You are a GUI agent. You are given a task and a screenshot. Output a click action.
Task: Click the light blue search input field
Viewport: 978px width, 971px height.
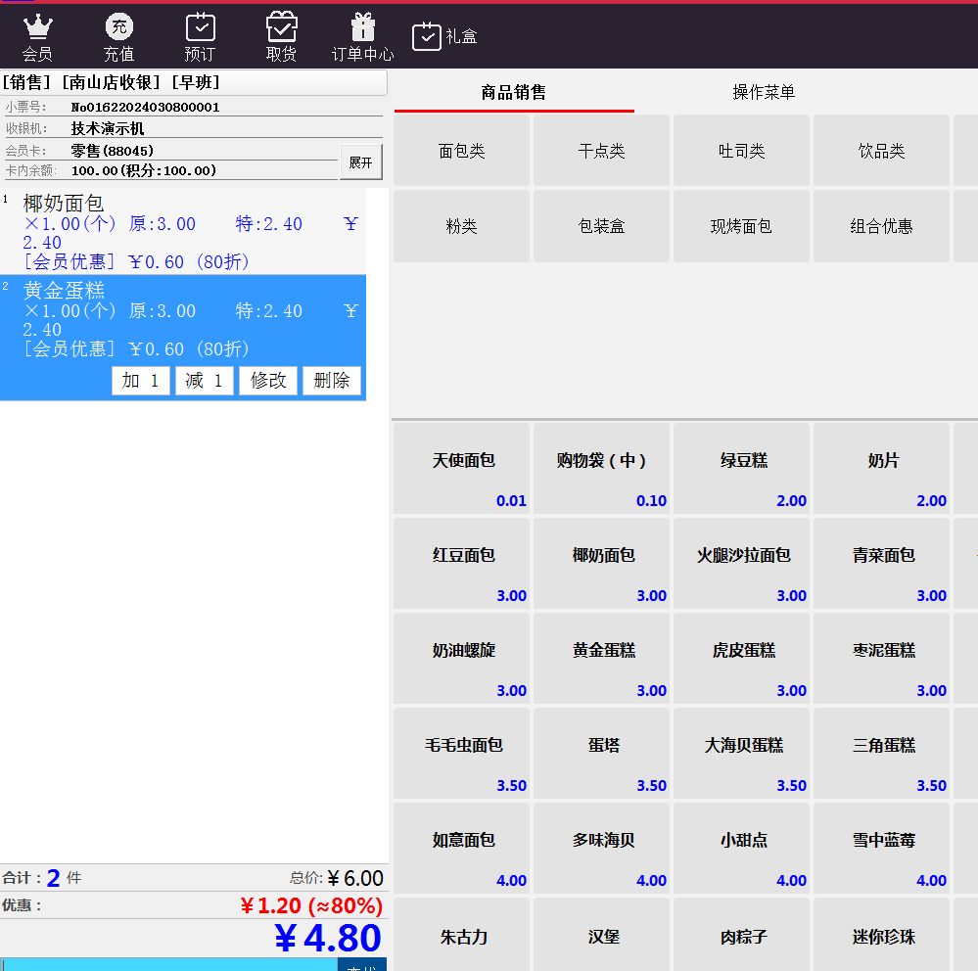click(x=168, y=964)
